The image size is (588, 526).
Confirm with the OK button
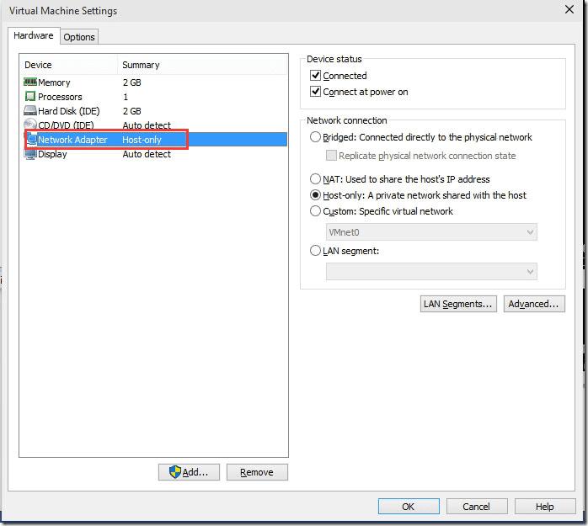409,507
